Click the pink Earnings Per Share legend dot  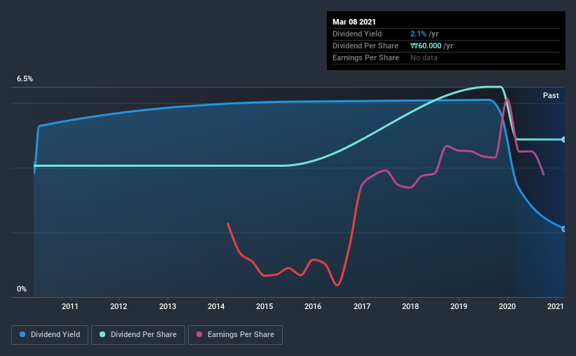199,334
